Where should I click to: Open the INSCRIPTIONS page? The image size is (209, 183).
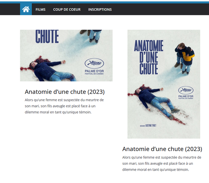(x=100, y=9)
